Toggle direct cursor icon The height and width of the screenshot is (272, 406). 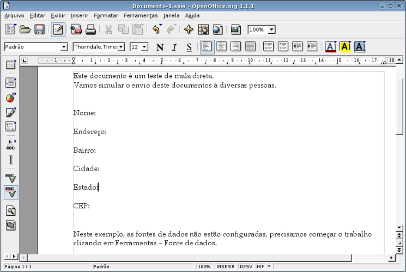(x=10, y=160)
